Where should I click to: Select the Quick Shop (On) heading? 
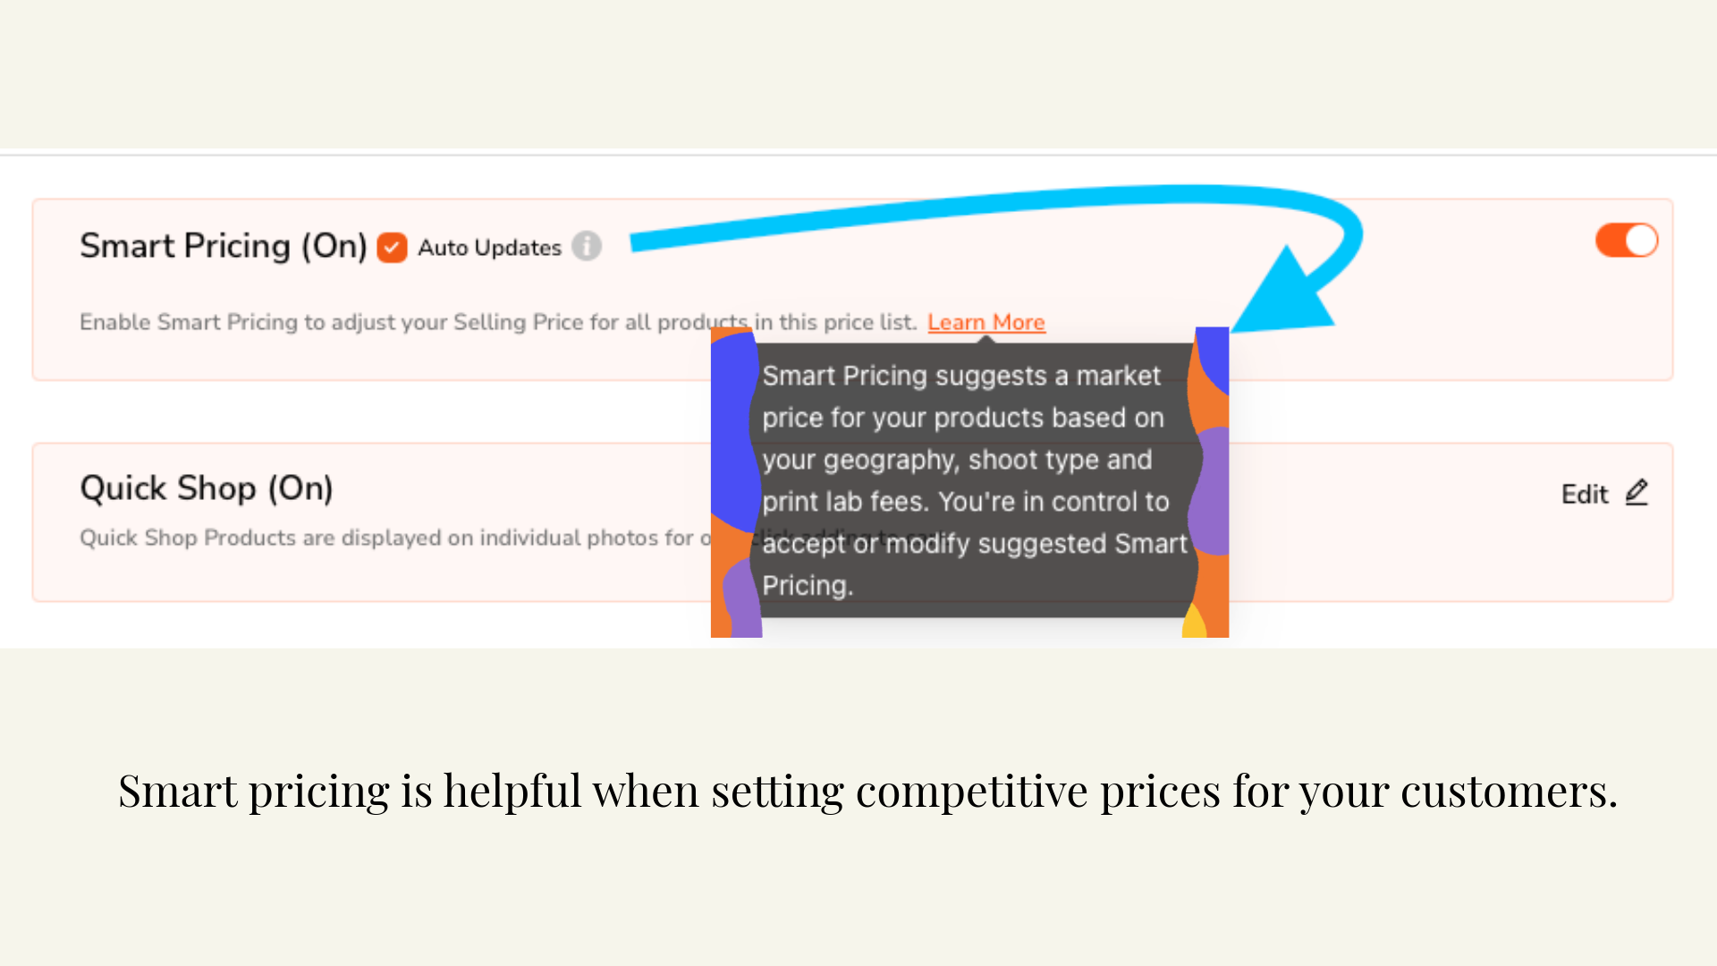coord(206,488)
